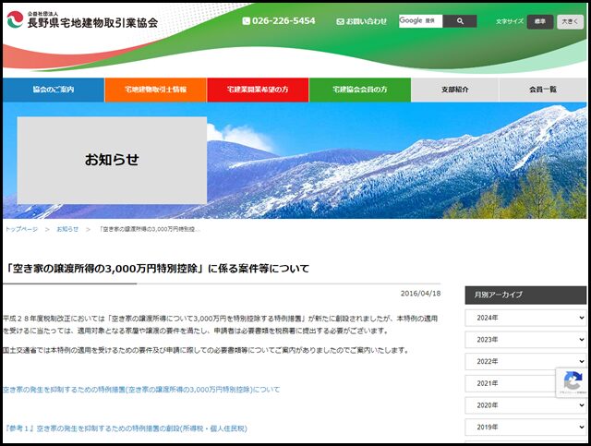The height and width of the screenshot is (446, 591).
Task: Open the お問い合わせ contact link
Action: pyautogui.click(x=361, y=22)
